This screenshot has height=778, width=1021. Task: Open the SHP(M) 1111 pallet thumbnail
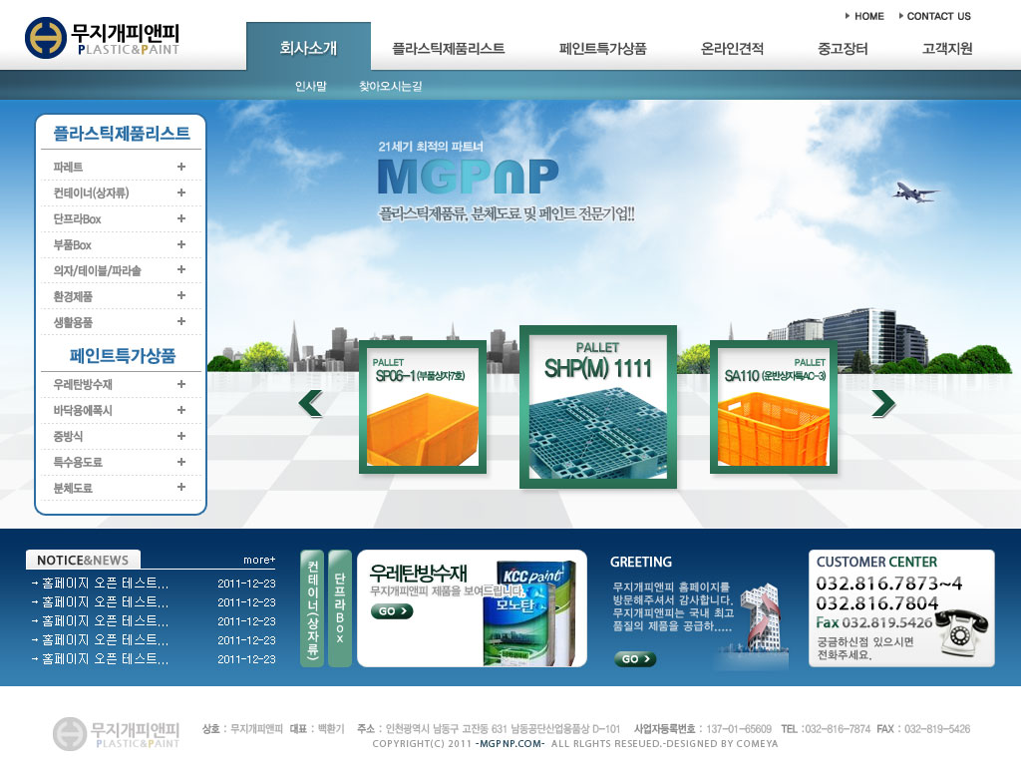point(597,407)
